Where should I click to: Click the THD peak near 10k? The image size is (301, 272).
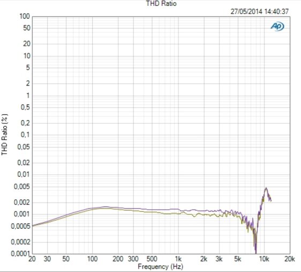[x=266, y=188]
